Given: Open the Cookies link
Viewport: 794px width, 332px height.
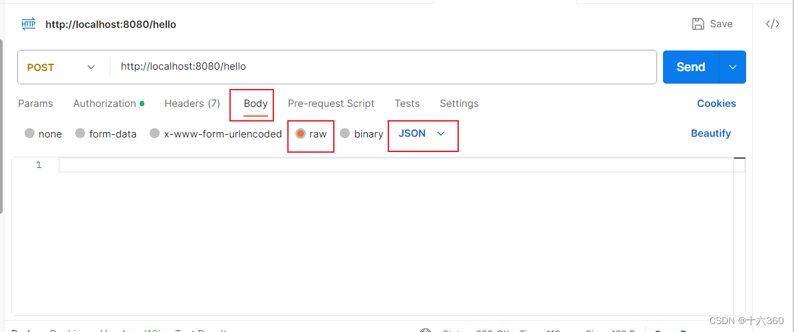Looking at the screenshot, I should pos(716,104).
